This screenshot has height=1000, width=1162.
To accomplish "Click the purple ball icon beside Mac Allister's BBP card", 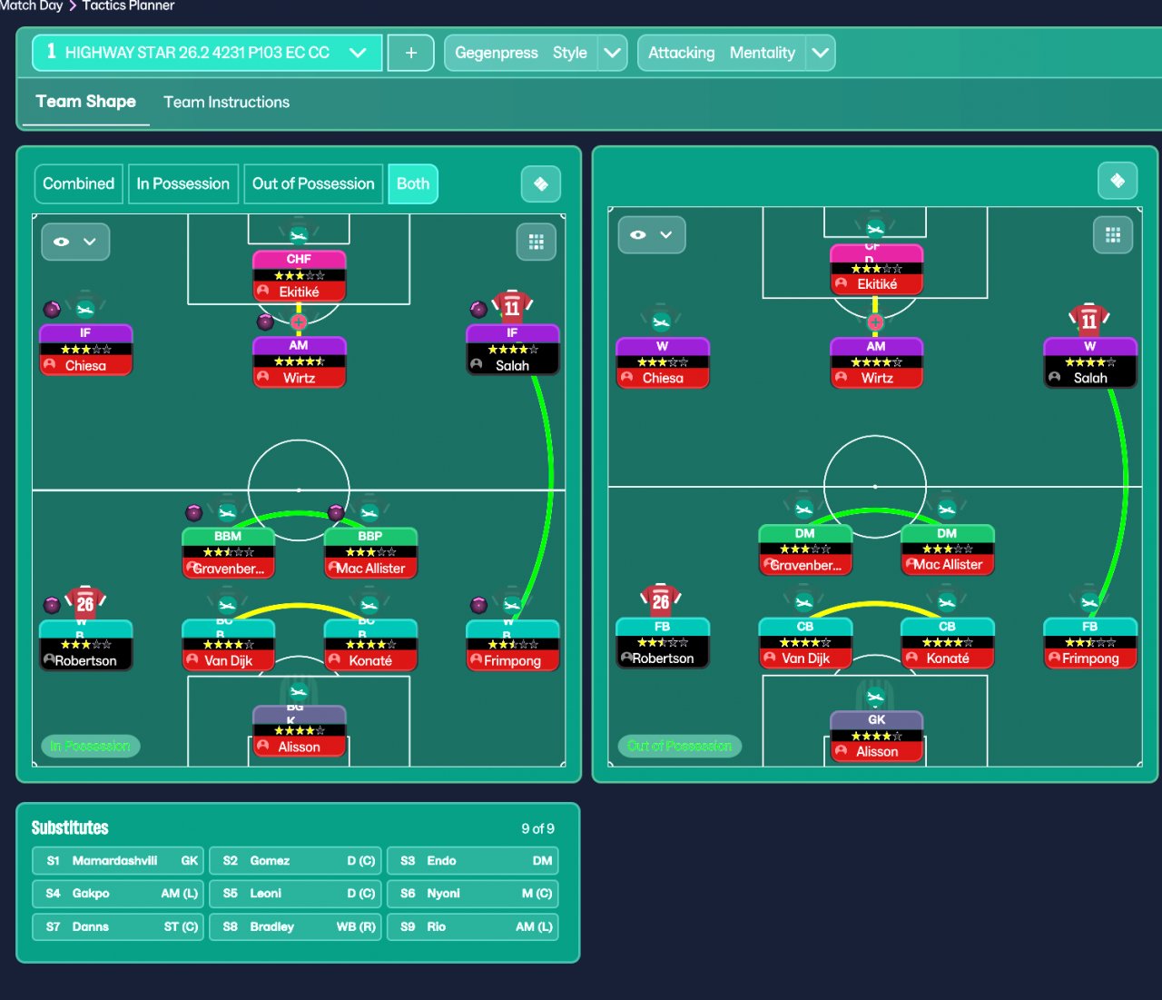I will tap(336, 512).
